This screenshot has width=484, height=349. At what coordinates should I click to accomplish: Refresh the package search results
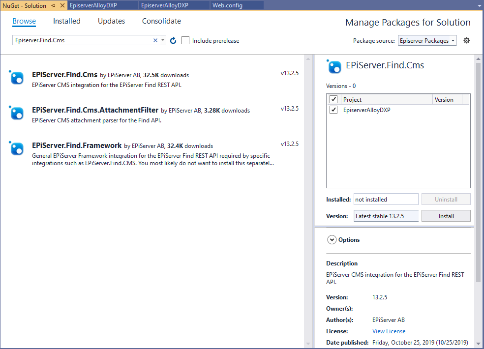click(173, 41)
